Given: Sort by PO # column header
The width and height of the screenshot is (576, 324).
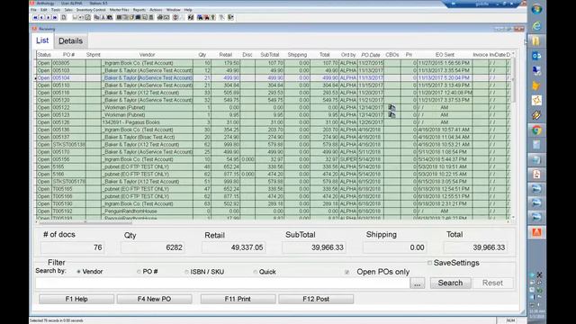Looking at the screenshot, I should tap(68, 55).
